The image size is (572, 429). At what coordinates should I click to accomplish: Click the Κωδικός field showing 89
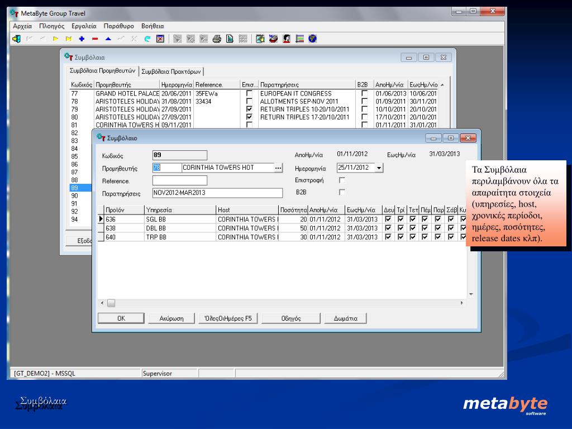tap(180, 155)
